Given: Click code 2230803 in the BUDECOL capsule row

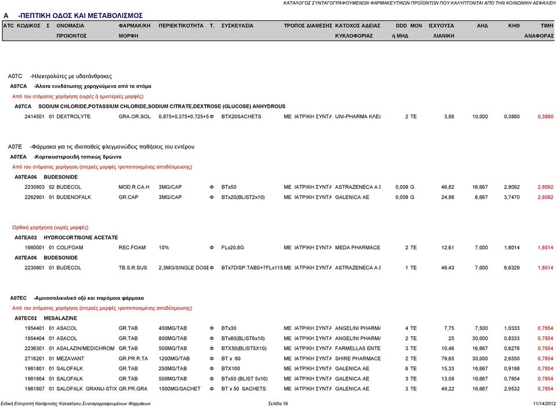Looking at the screenshot, I should click(34, 187).
